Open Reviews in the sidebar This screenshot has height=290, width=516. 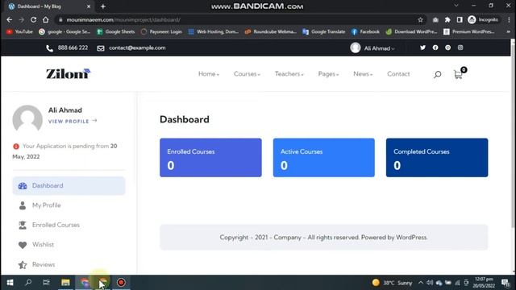pyautogui.click(x=69, y=265)
